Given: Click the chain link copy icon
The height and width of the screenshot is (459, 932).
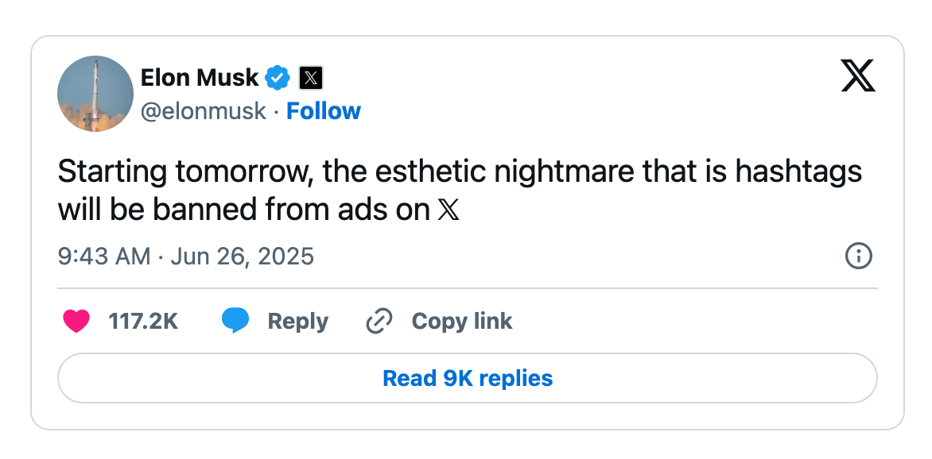Looking at the screenshot, I should tap(379, 321).
